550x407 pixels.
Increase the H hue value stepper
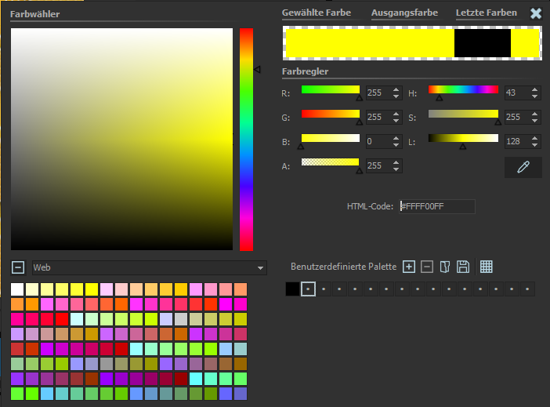535,89
